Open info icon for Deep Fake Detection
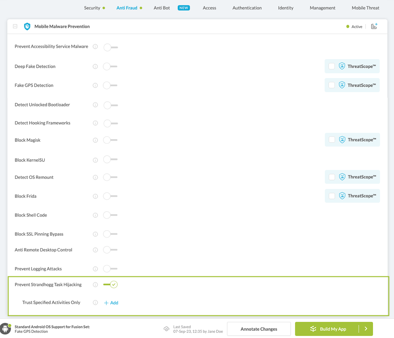394x338 pixels. pyautogui.click(x=95, y=67)
